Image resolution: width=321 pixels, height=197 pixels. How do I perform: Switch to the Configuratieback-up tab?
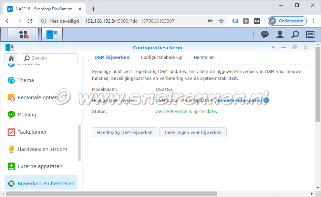(162, 58)
